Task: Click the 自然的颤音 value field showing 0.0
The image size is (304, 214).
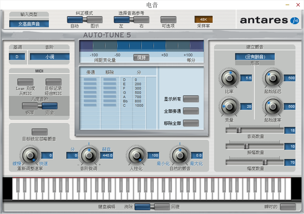Action: click(x=197, y=155)
